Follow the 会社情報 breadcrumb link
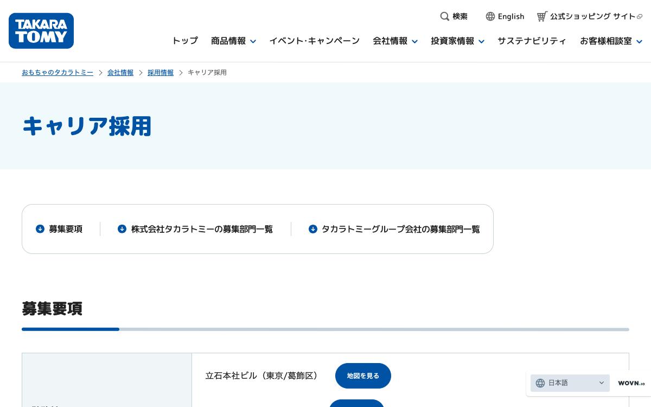The width and height of the screenshot is (651, 407). pos(120,72)
